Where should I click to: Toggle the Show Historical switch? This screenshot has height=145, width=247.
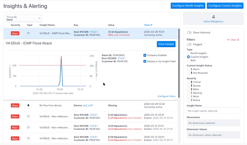(189, 32)
